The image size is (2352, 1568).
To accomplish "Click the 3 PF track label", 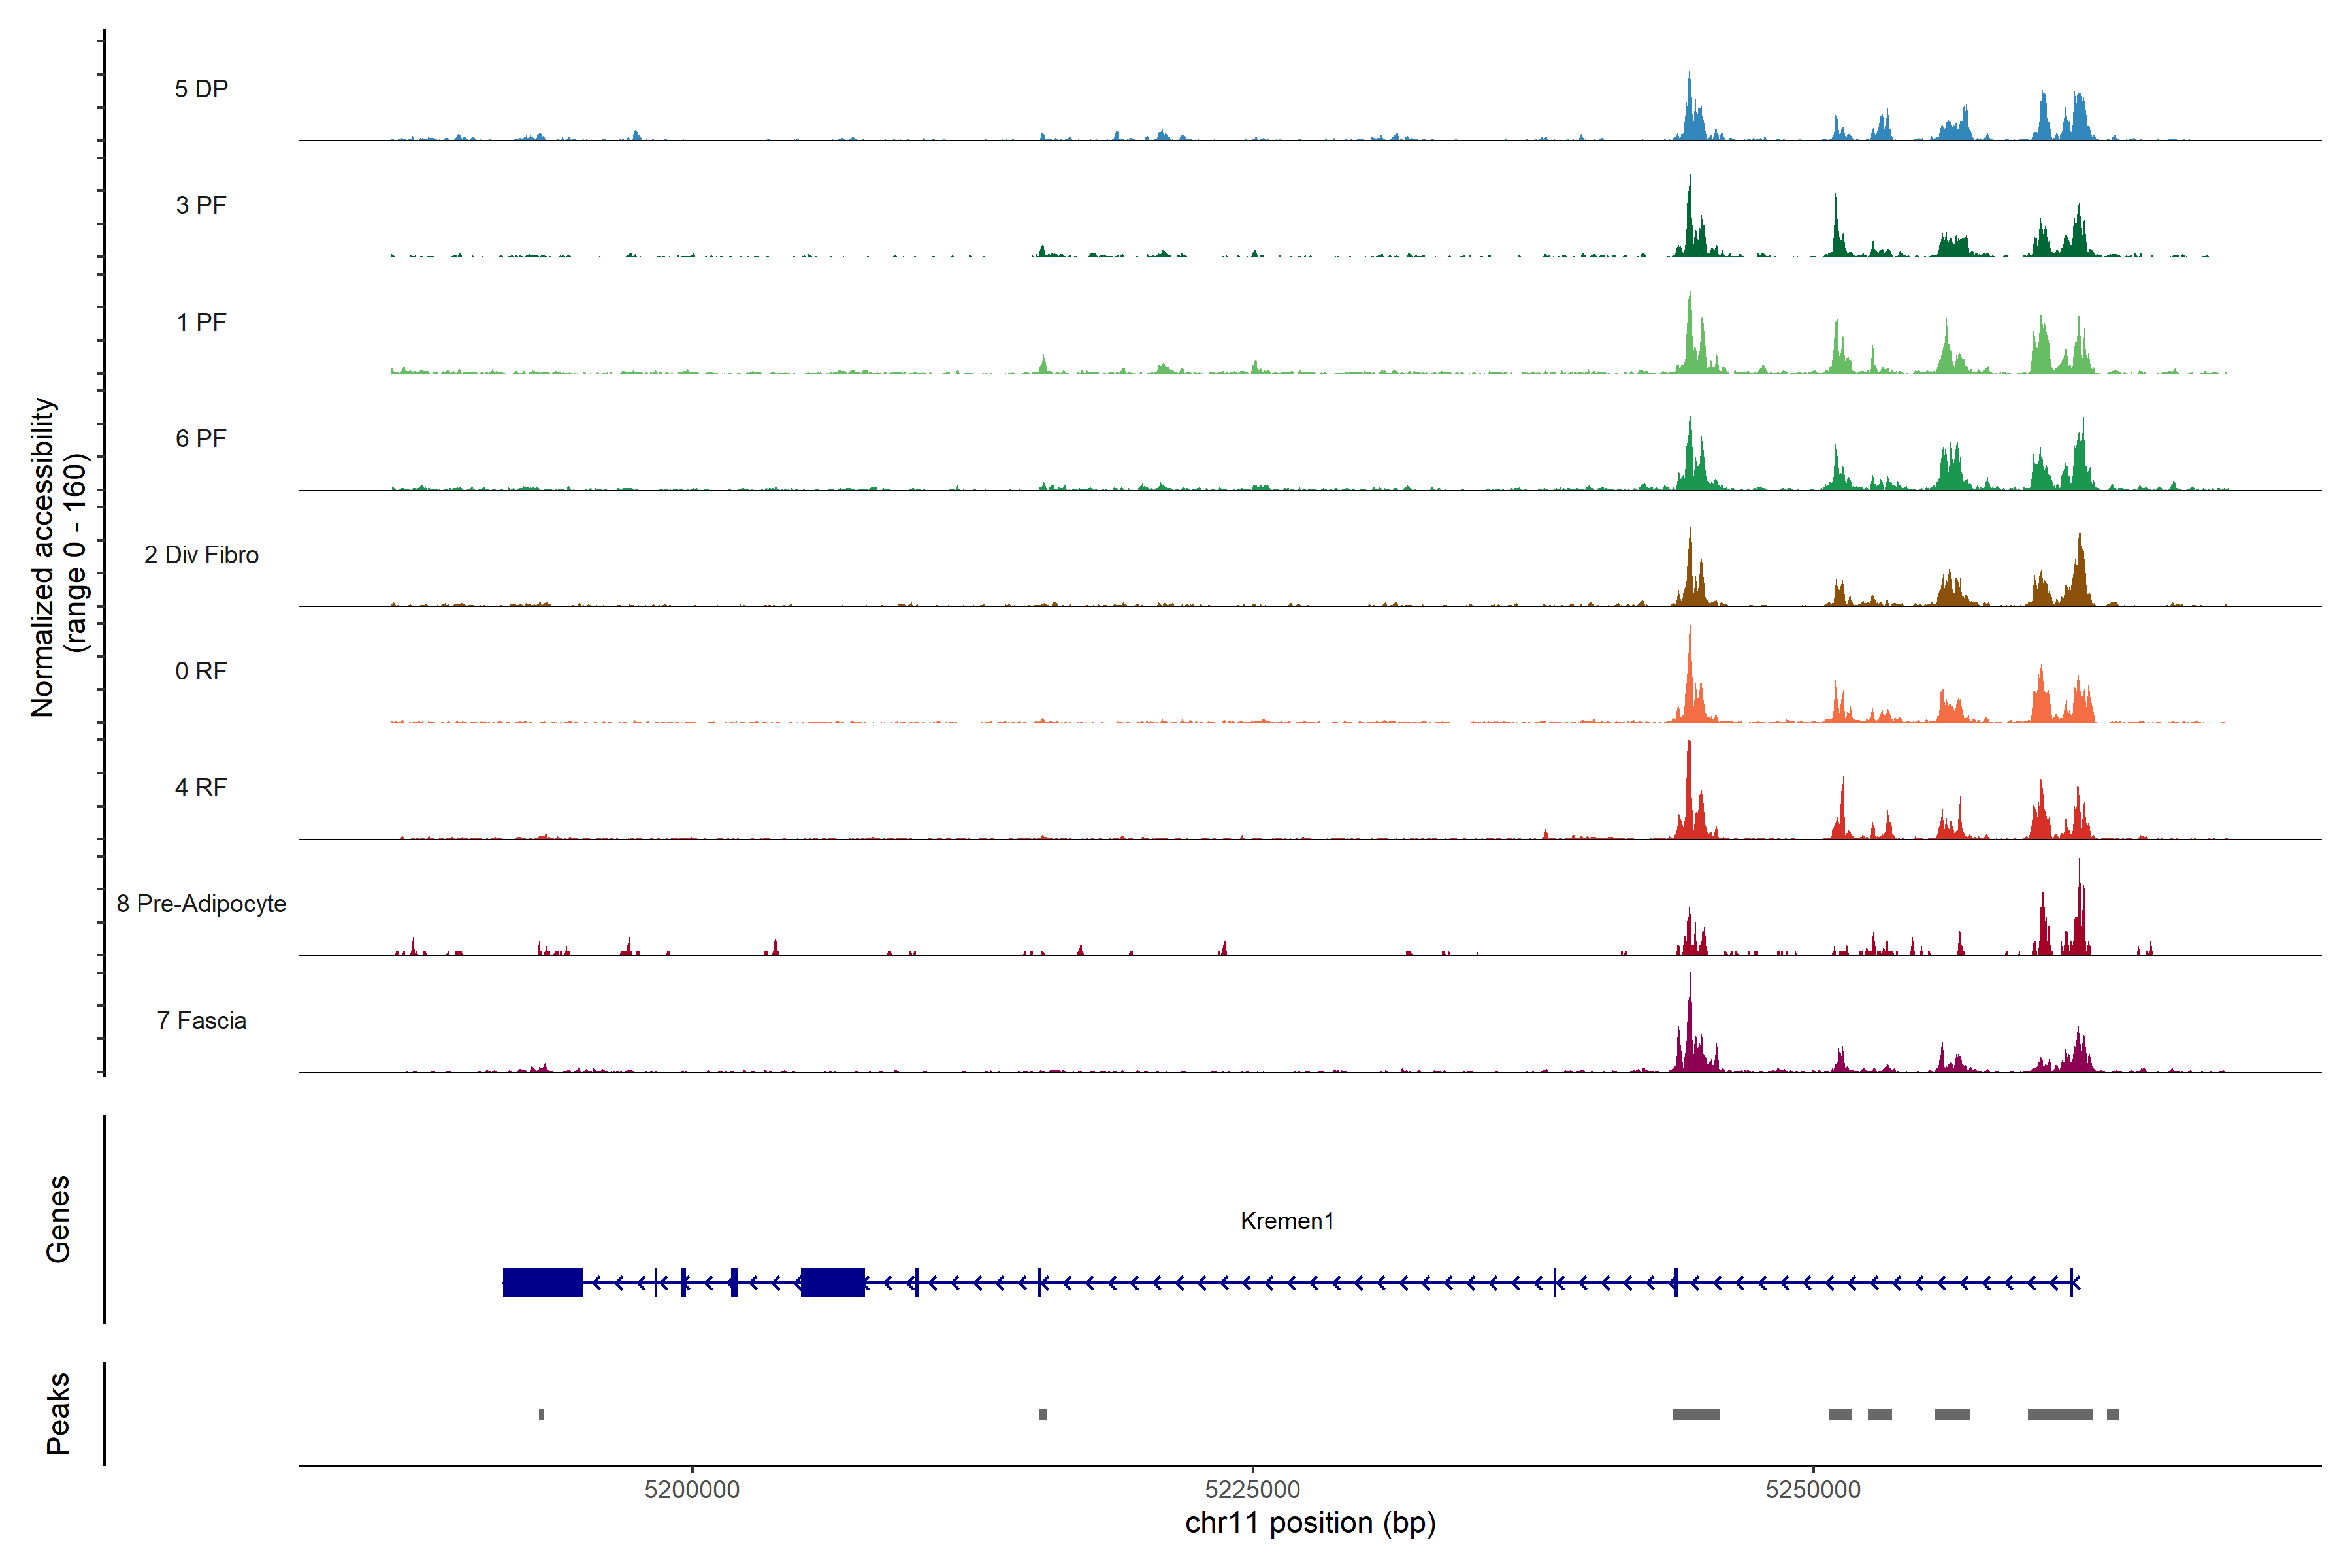I will pos(201,205).
